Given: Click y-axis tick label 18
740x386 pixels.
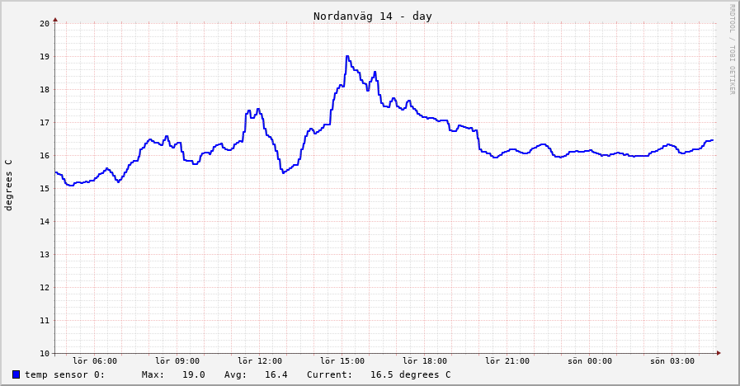Looking at the screenshot, I should 45,90.
